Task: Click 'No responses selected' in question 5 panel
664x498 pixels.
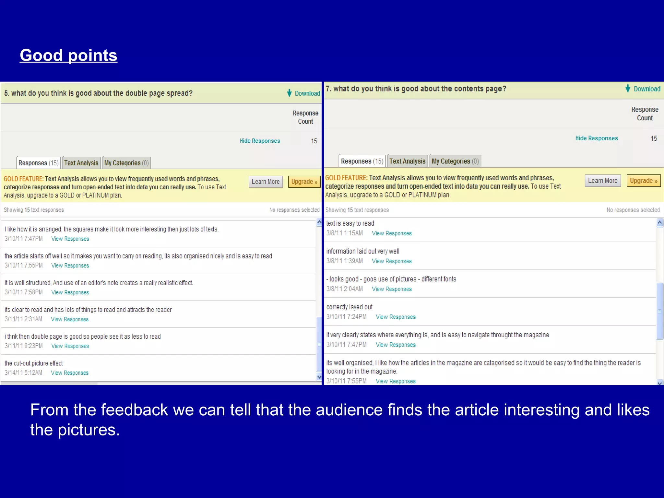Action: point(294,210)
